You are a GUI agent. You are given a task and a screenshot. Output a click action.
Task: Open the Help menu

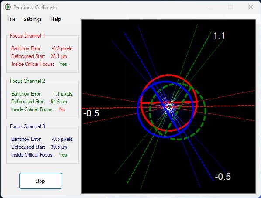tap(55, 19)
